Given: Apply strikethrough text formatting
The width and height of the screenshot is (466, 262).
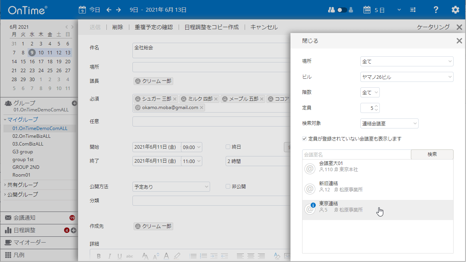Looking at the screenshot, I should pos(129,256).
